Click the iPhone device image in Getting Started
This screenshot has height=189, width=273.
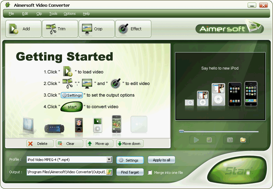pyautogui.click(x=117, y=124)
